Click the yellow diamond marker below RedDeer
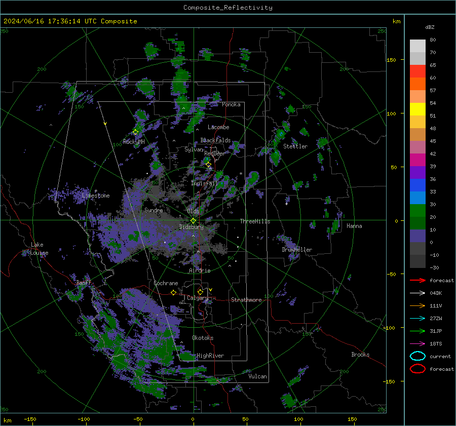Screen dimensions: 456x426 point(208,165)
